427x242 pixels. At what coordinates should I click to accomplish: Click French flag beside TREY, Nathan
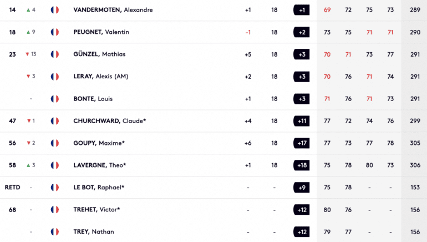(x=55, y=231)
